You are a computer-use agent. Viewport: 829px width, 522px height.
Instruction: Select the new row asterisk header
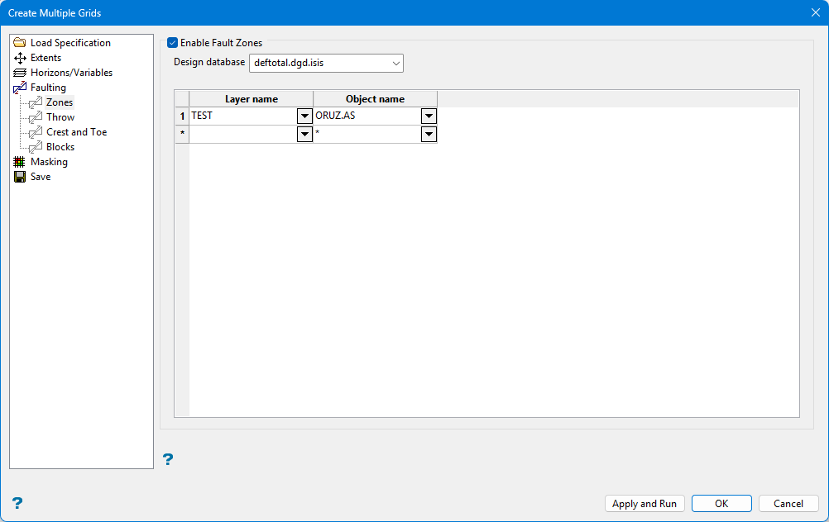182,134
